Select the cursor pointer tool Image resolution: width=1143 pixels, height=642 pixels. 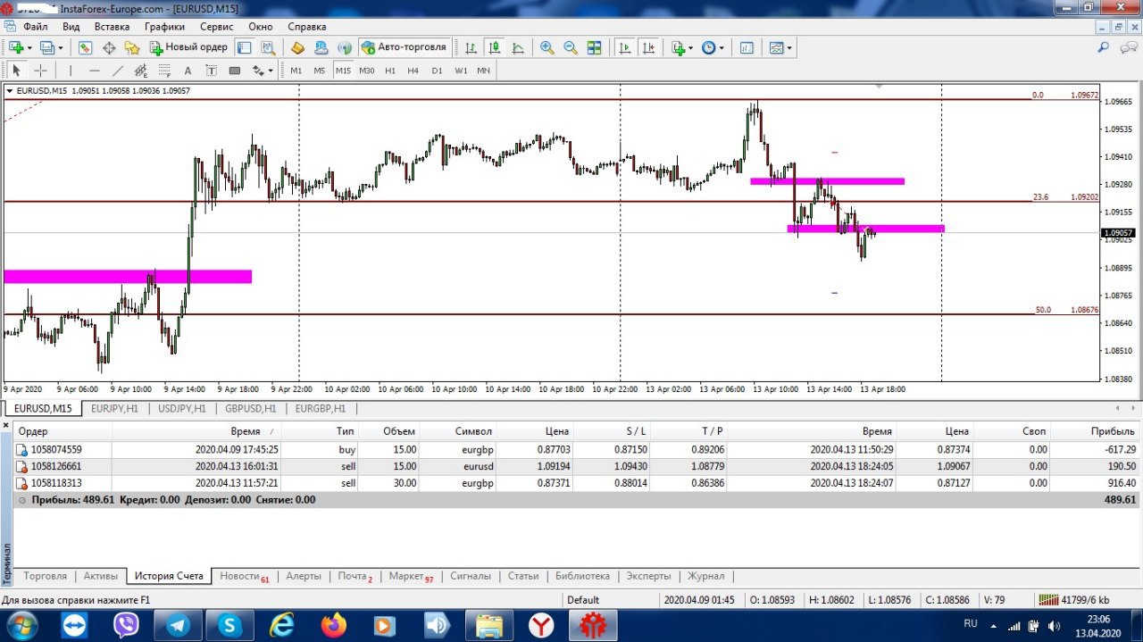click(16, 71)
